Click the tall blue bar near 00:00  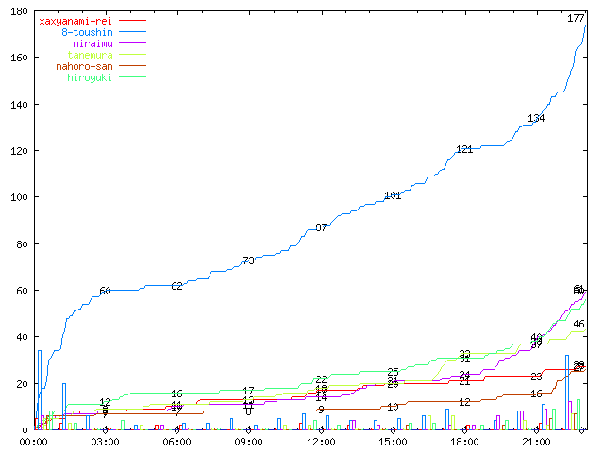click(39, 389)
